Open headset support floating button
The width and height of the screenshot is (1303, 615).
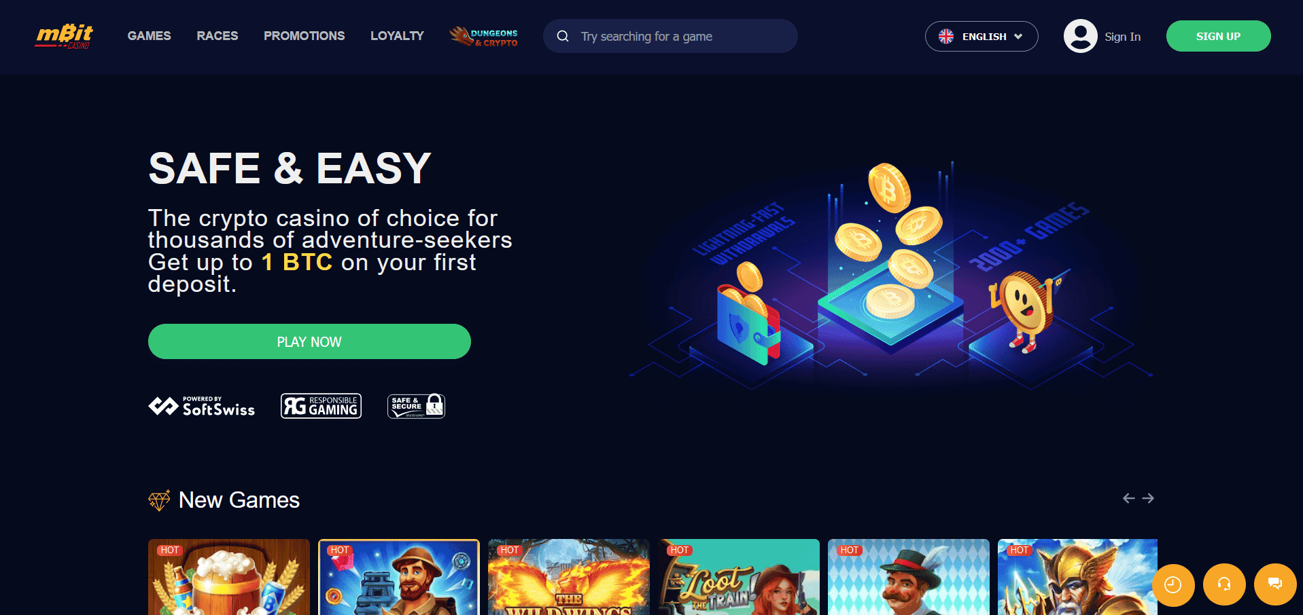pyautogui.click(x=1224, y=584)
